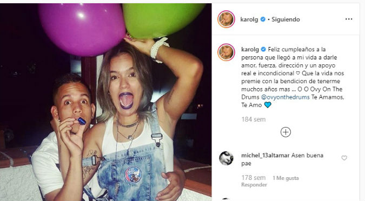365x201 pixels.
Task: Click karolg profile picture in post header
Action: [226, 19]
